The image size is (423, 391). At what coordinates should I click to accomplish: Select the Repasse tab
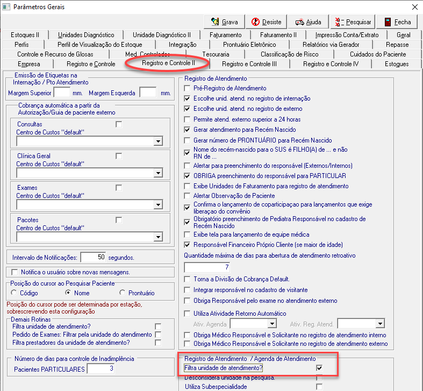click(x=397, y=45)
